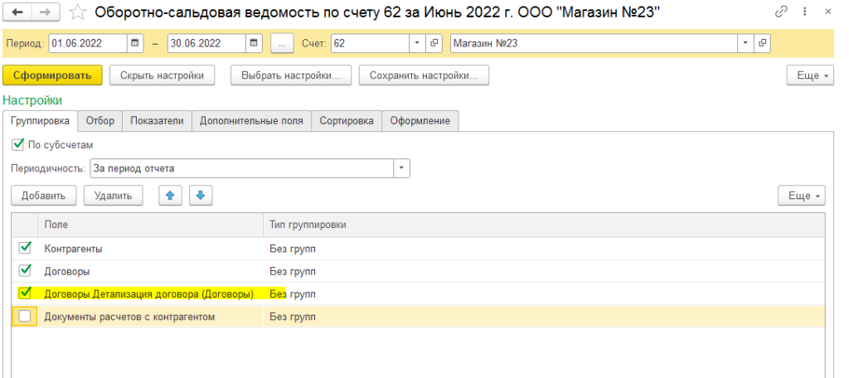849x378 pixels.
Task: Click the Сформировать button
Action: tap(52, 75)
